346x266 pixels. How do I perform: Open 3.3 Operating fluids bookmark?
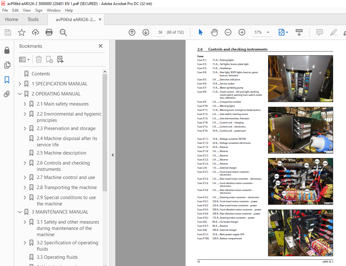tap(57, 257)
